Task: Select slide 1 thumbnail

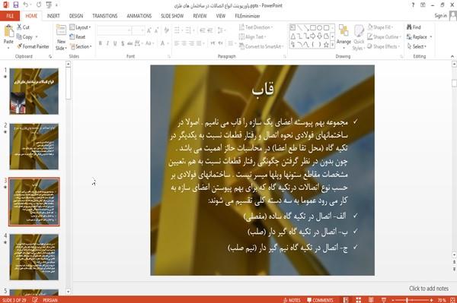Action: (x=34, y=91)
